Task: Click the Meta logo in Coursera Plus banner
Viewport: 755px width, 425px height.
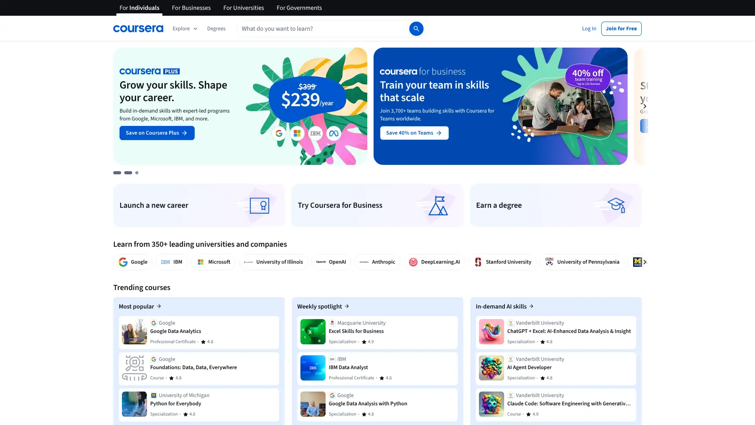Action: pyautogui.click(x=334, y=133)
